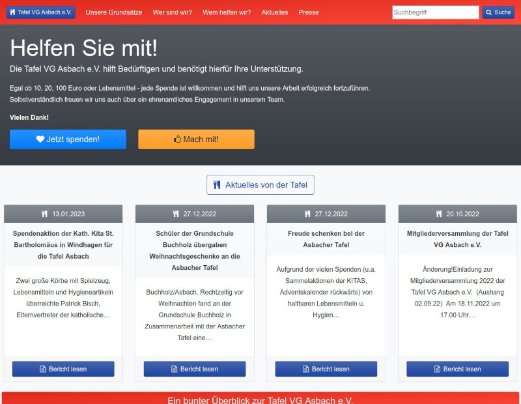Click cutlery icon beside date 20.10.2022
Viewport: 521px width, 404px height.
coord(439,214)
